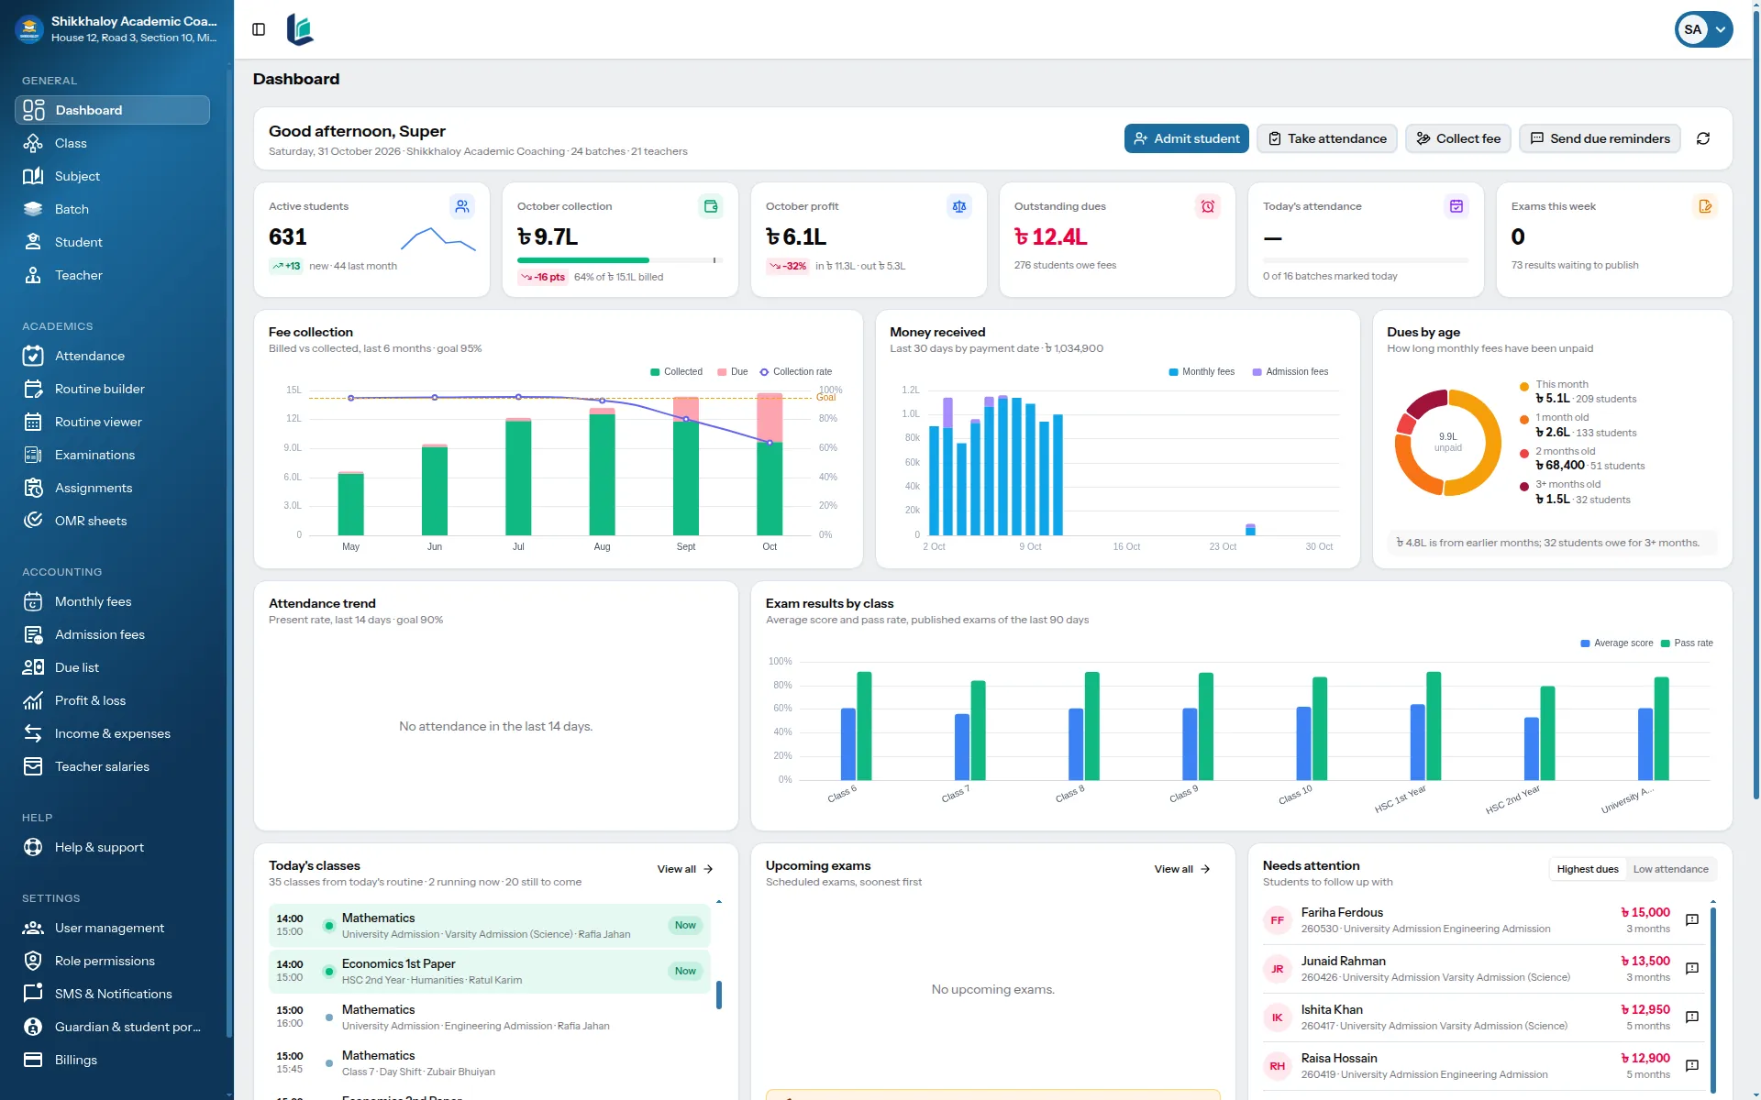Image resolution: width=1761 pixels, height=1100 pixels.
Task: Click the Economics 1st Paper class row
Action: click(490, 972)
